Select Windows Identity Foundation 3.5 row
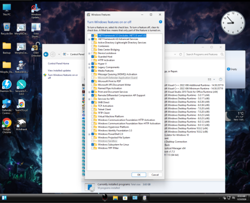This screenshot has width=250, height=203. click(x=115, y=131)
